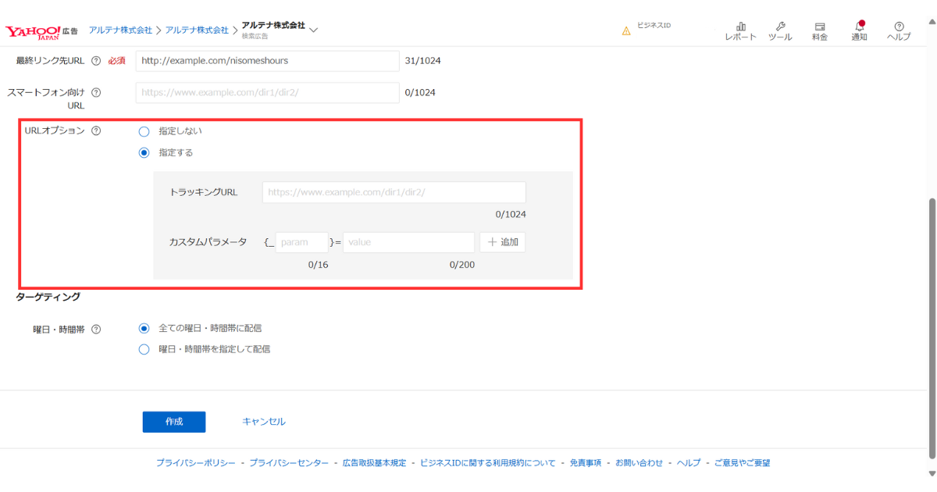
Task: Click the 作成 create button
Action: click(x=174, y=422)
